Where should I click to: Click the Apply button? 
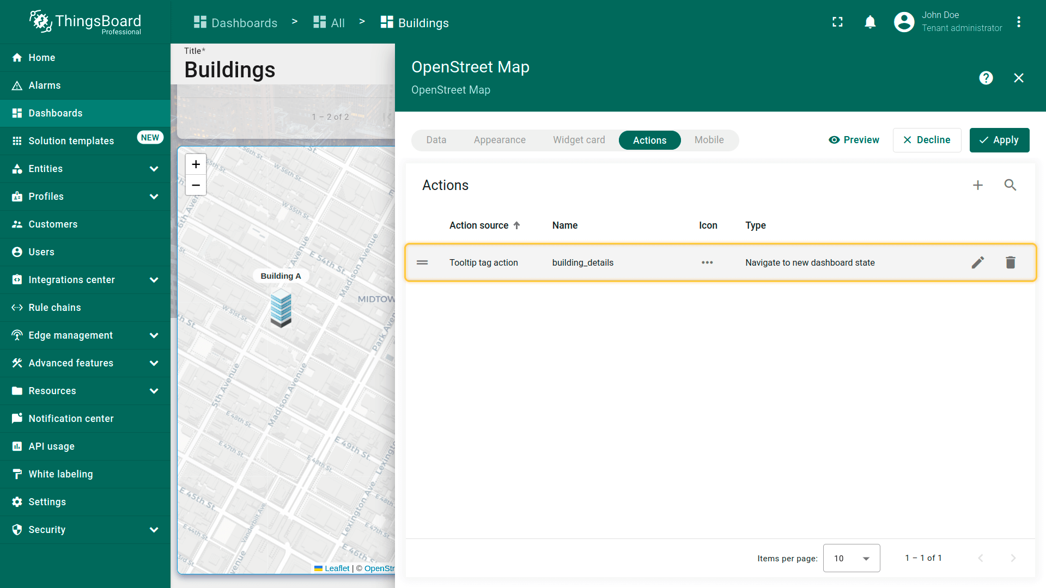pos(999,140)
